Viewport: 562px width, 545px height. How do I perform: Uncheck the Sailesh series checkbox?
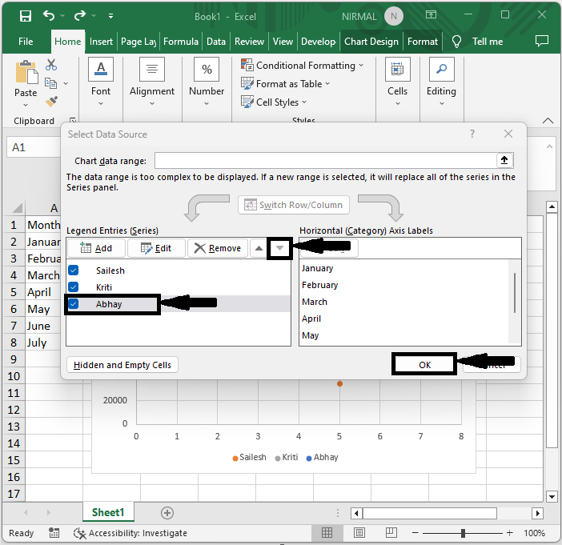coord(74,270)
